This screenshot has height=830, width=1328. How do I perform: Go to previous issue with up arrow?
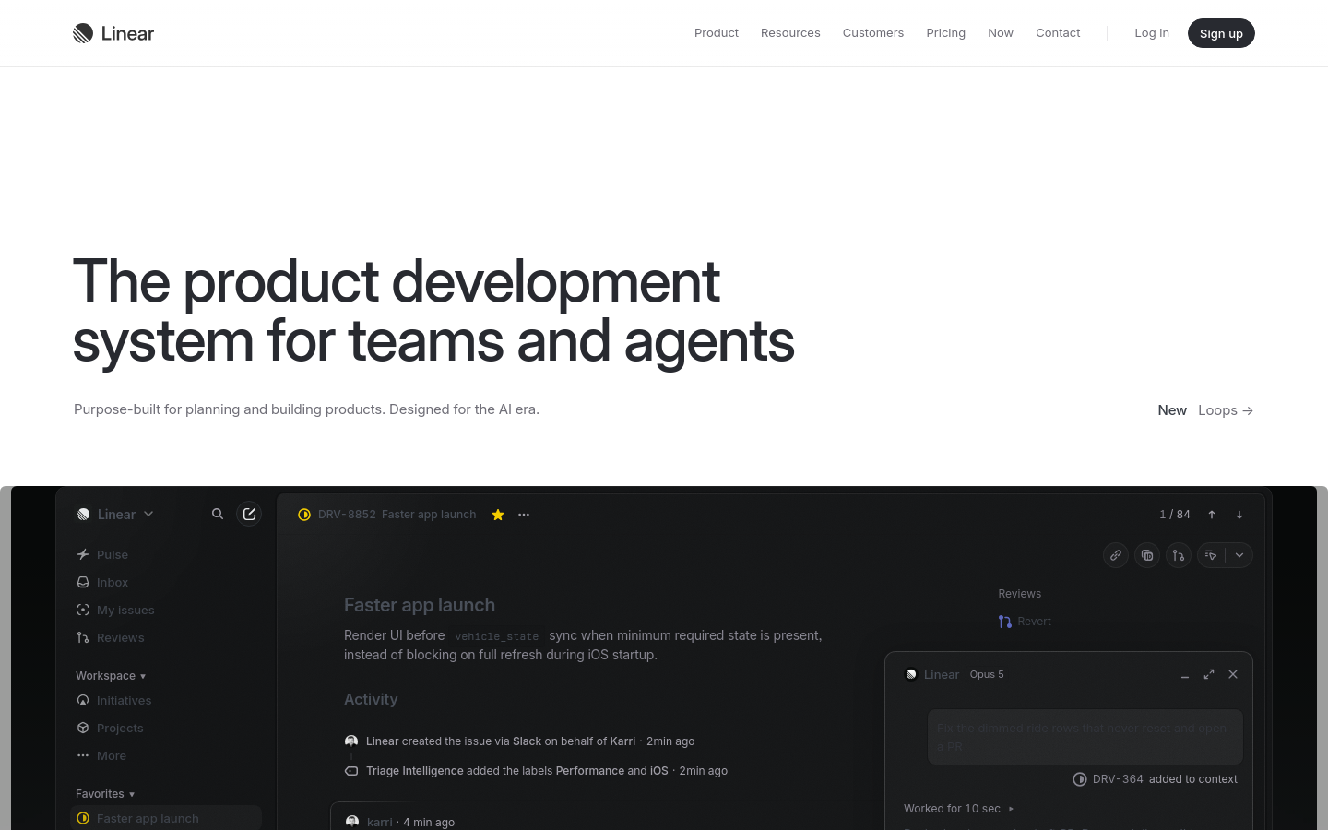tap(1212, 515)
